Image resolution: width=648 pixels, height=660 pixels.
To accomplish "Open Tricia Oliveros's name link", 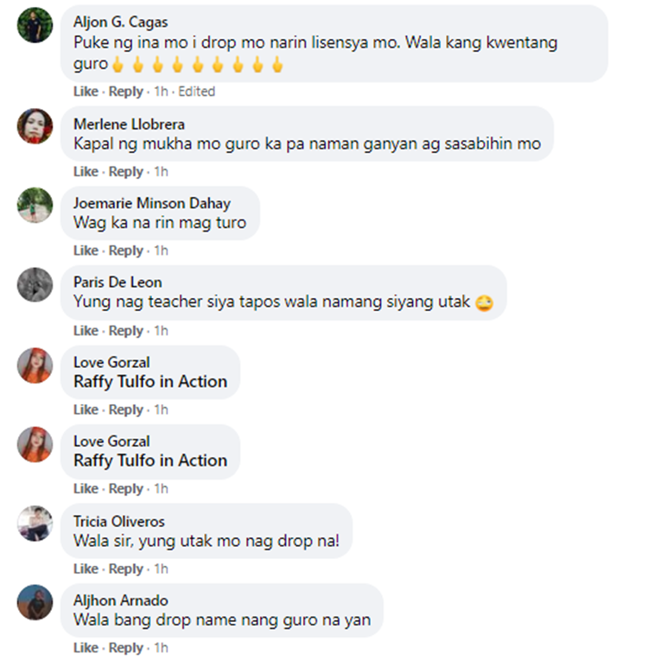I will pos(119,522).
